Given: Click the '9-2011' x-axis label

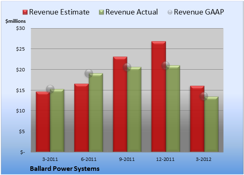Looking at the screenshot, I should coord(127,159).
